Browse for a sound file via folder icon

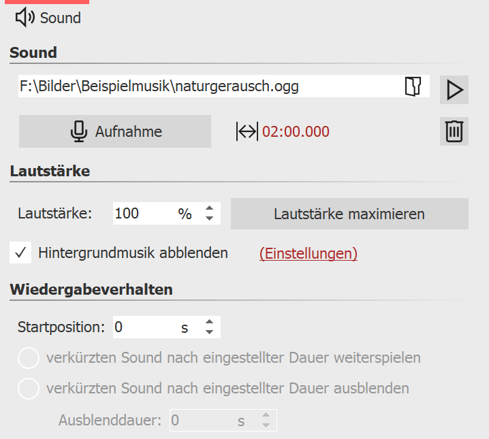413,86
